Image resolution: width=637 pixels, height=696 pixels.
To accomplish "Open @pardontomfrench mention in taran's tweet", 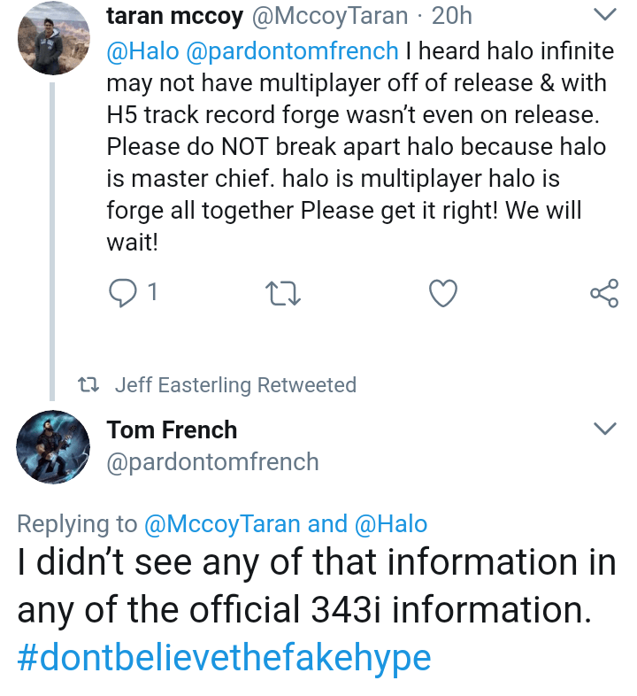I will 291,51.
